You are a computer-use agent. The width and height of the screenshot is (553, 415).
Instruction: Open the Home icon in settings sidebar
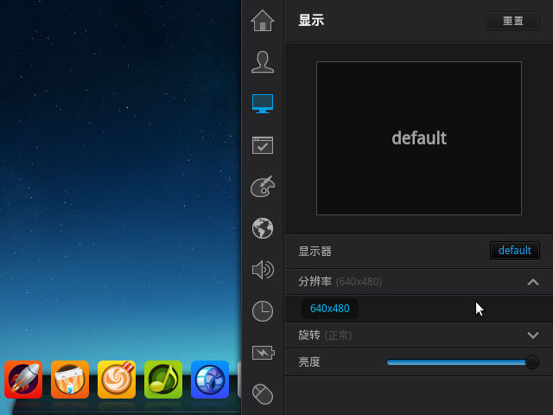[x=263, y=21]
